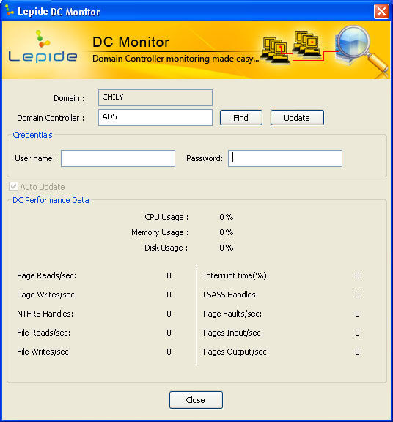
Task: Click the Lepide logo in banner
Action: coord(43,46)
